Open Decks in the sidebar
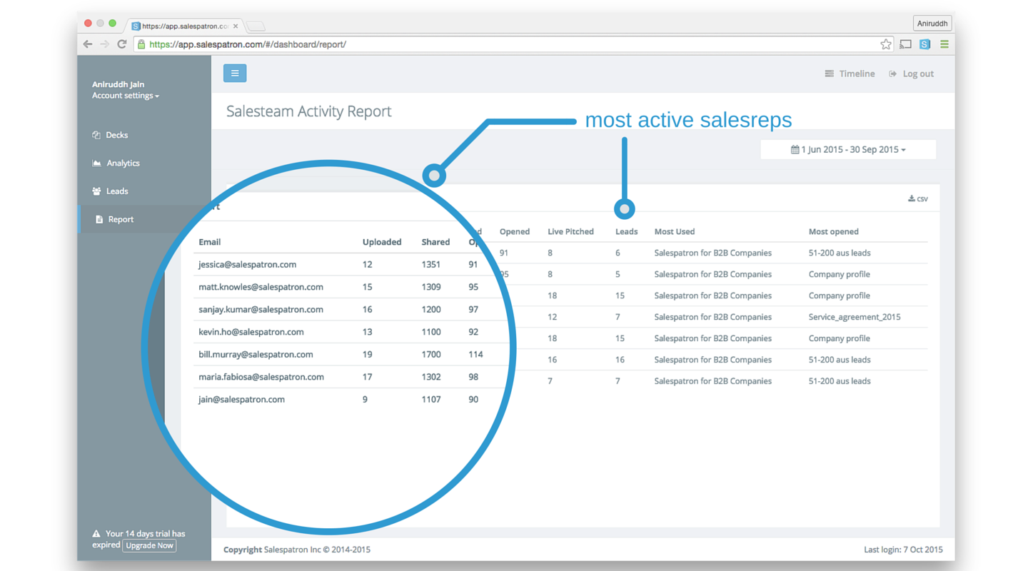This screenshot has height=571, width=1028. click(110, 135)
